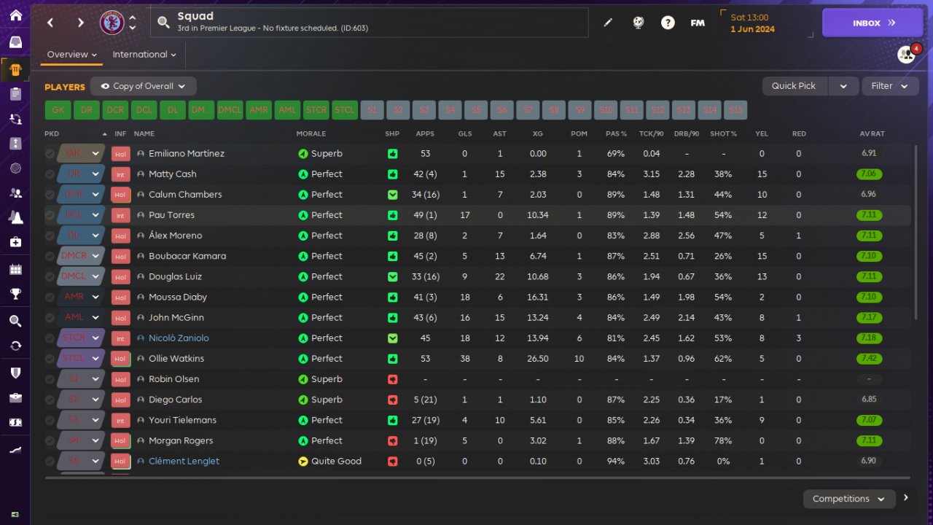Click Robin Olsen's red shape indicator
This screenshot has height=525, width=933.
pos(393,379)
